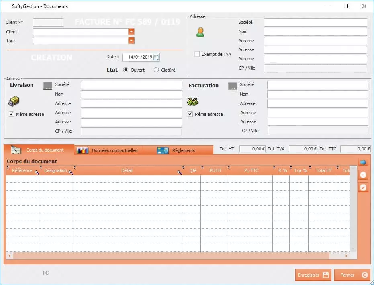This screenshot has width=374, height=285.
Task: Click the Fermer button
Action: (352, 275)
